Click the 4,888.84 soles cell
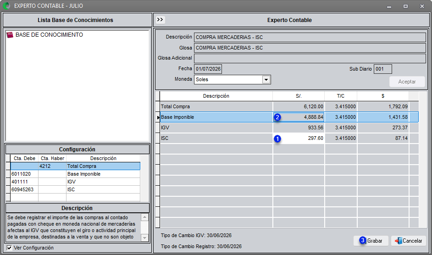The height and width of the screenshot is (255, 432). click(299, 117)
